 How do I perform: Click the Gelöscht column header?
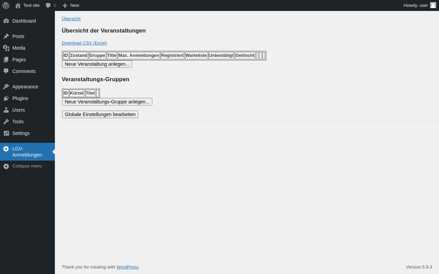245,55
